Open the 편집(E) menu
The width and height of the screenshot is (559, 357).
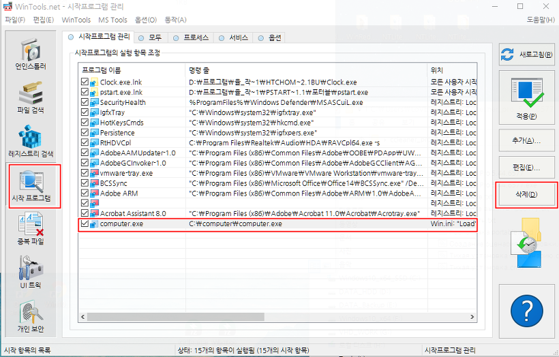point(44,20)
